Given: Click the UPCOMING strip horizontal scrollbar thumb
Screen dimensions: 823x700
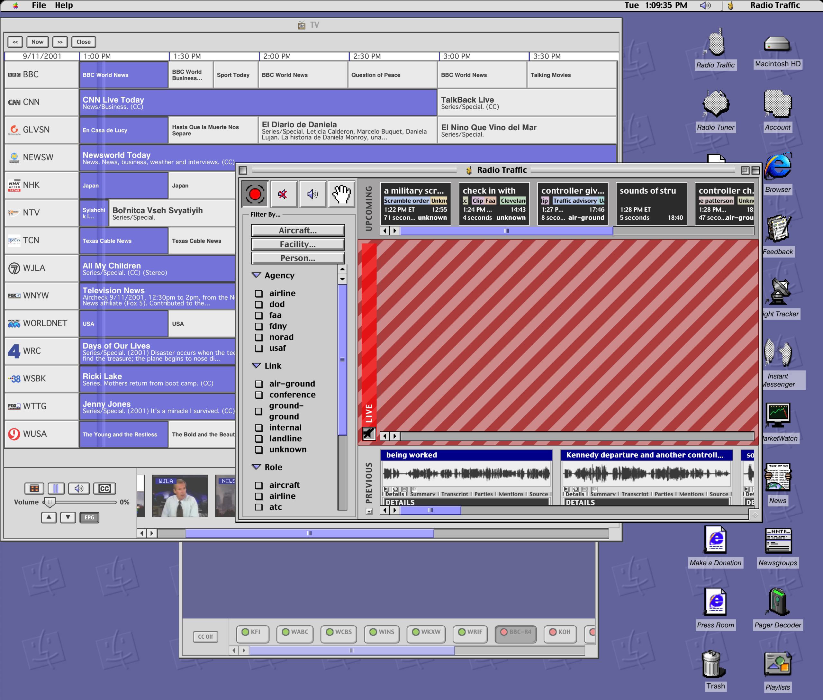Looking at the screenshot, I should [506, 231].
